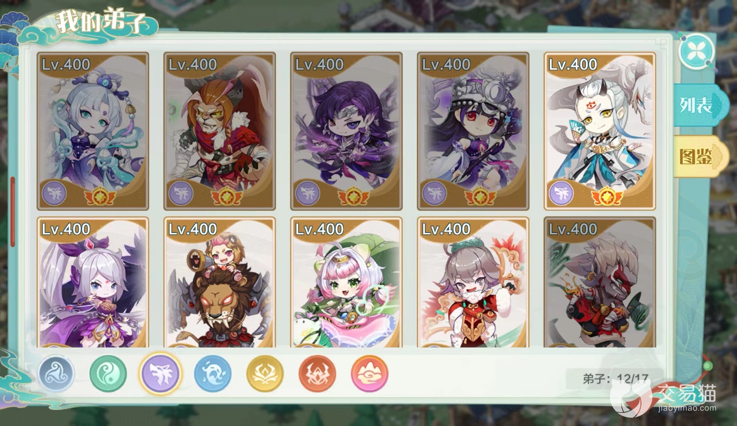
Task: Open the purple-haired dark mage disciple card
Action: (x=346, y=131)
